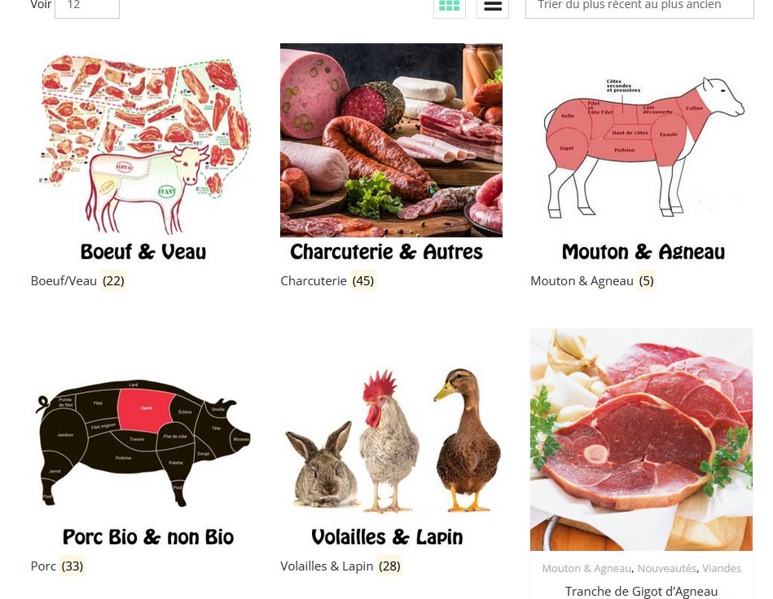This screenshot has width=773, height=599.
Task: Click the Volailles & Lapin heading text
Action: pyautogui.click(x=387, y=537)
